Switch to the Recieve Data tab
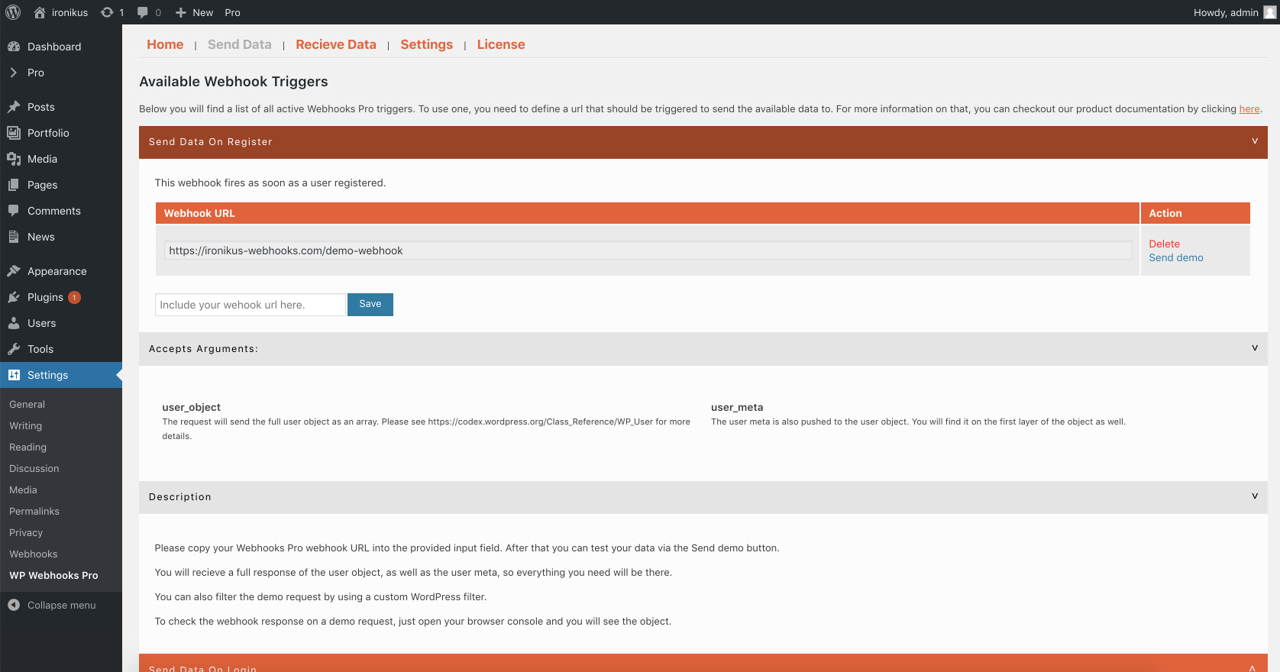 tap(336, 44)
